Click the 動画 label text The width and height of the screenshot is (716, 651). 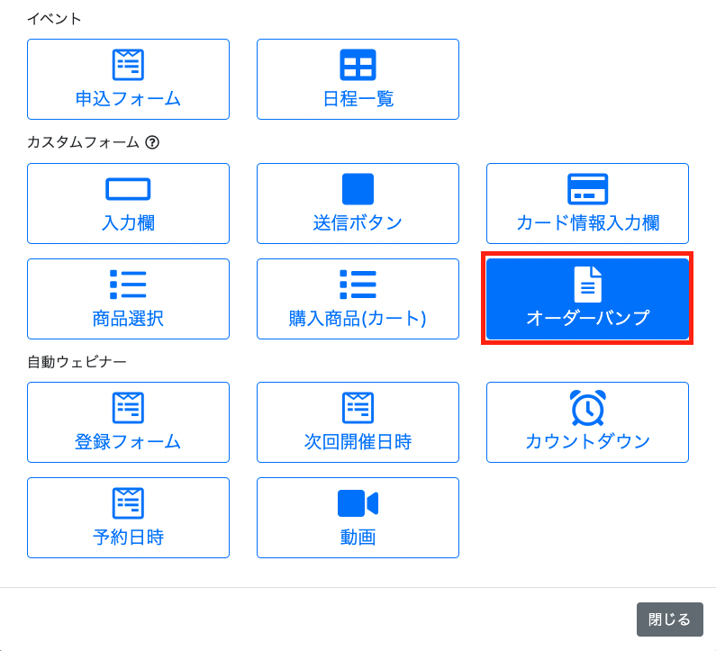(358, 538)
